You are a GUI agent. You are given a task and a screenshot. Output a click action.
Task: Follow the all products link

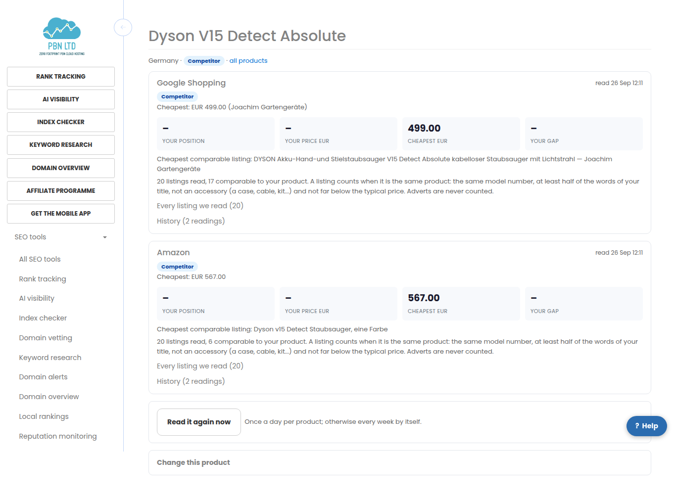248,61
